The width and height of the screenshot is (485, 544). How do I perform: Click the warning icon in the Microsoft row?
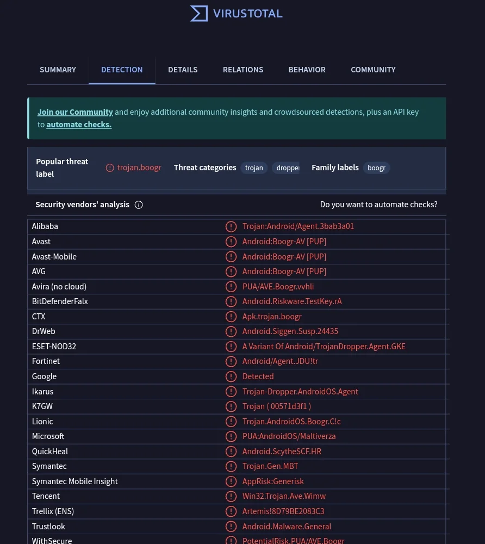231,436
